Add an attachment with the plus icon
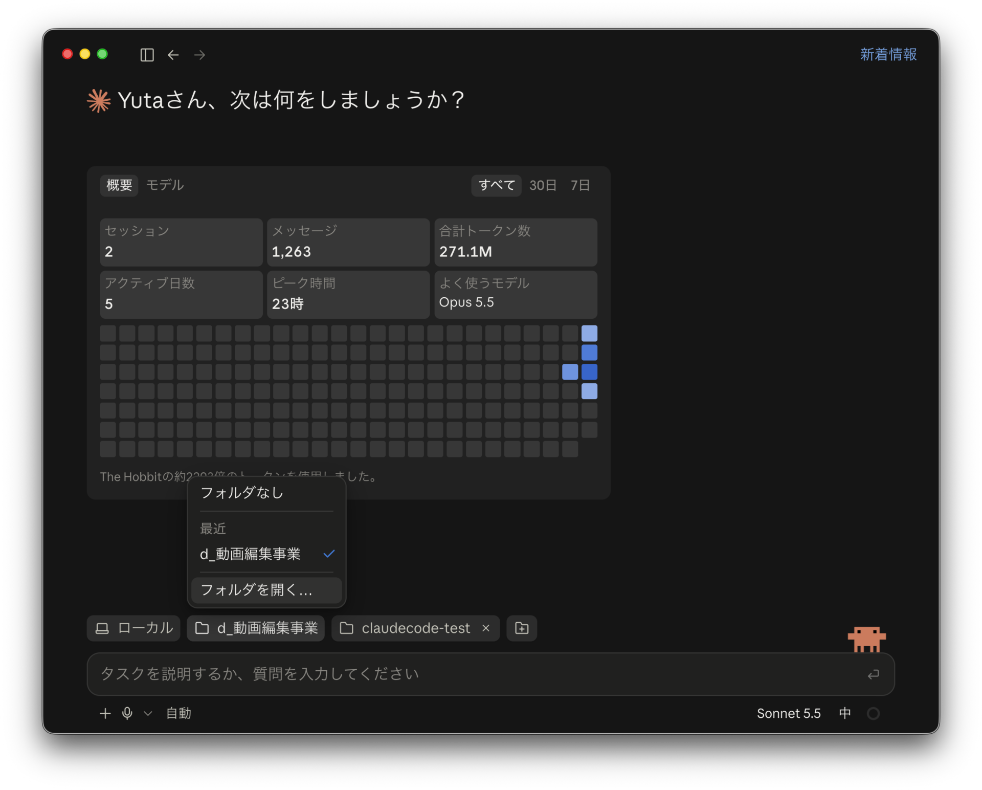The image size is (982, 790). [x=105, y=713]
